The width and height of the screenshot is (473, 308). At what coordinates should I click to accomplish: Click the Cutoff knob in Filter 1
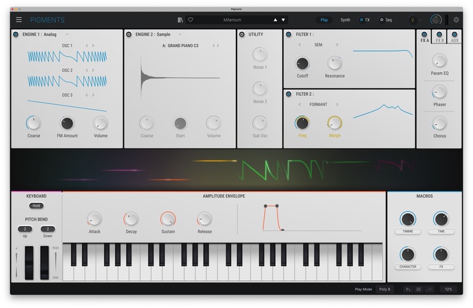click(302, 63)
